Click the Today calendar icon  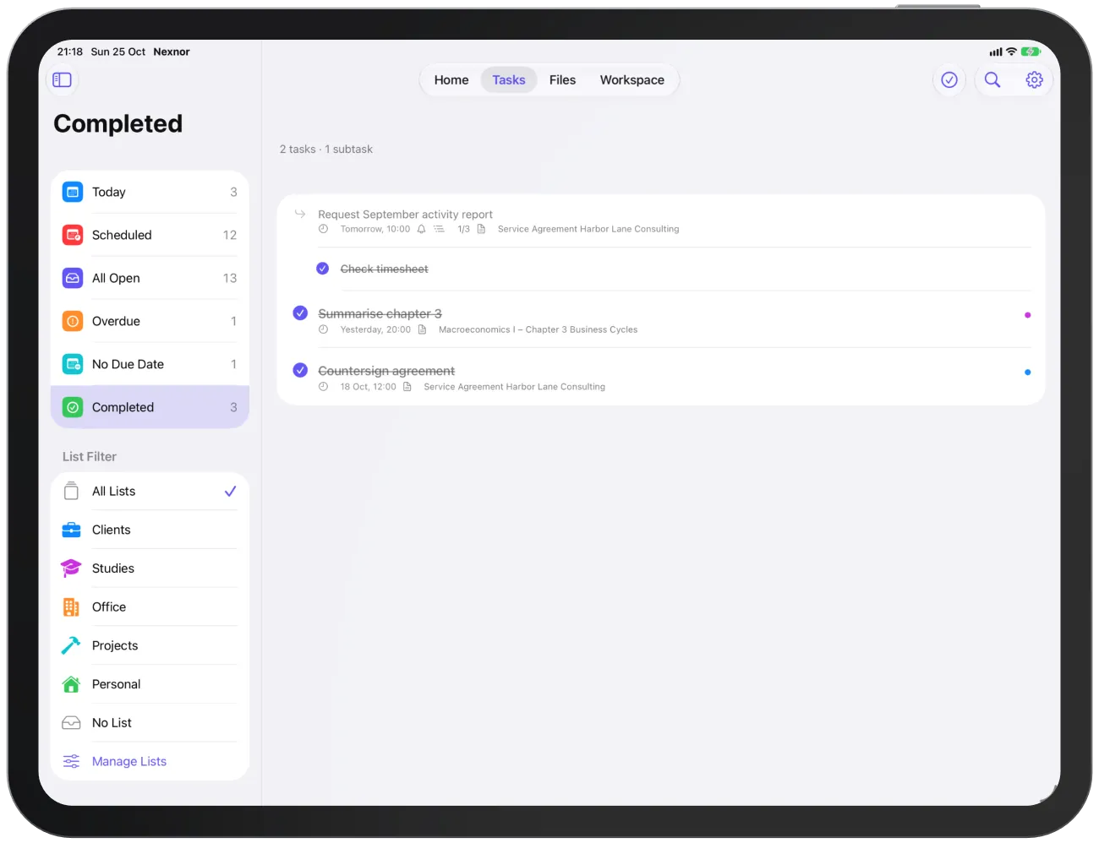tap(73, 192)
